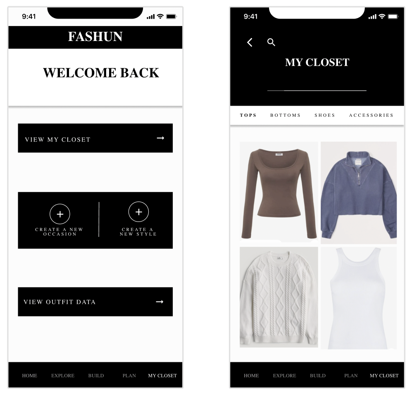The width and height of the screenshot is (419, 395).
Task: Open Explore in left phone's bottom nav
Action: (x=63, y=376)
